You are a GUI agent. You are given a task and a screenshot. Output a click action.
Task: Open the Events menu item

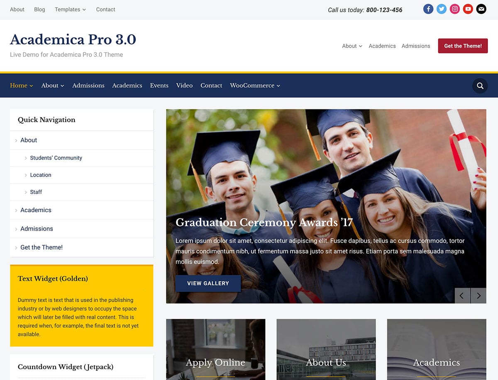coord(159,85)
